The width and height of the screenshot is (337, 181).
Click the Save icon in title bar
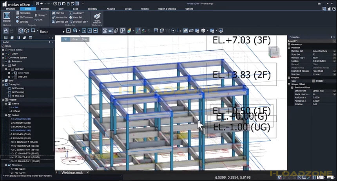37,4
